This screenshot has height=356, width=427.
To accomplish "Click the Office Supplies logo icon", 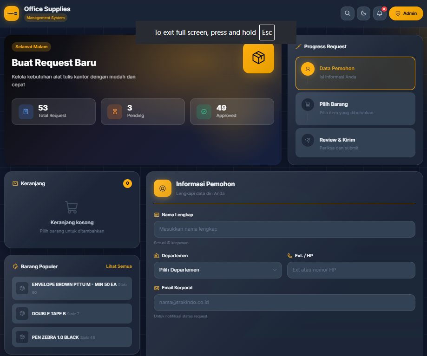I will tap(12, 13).
